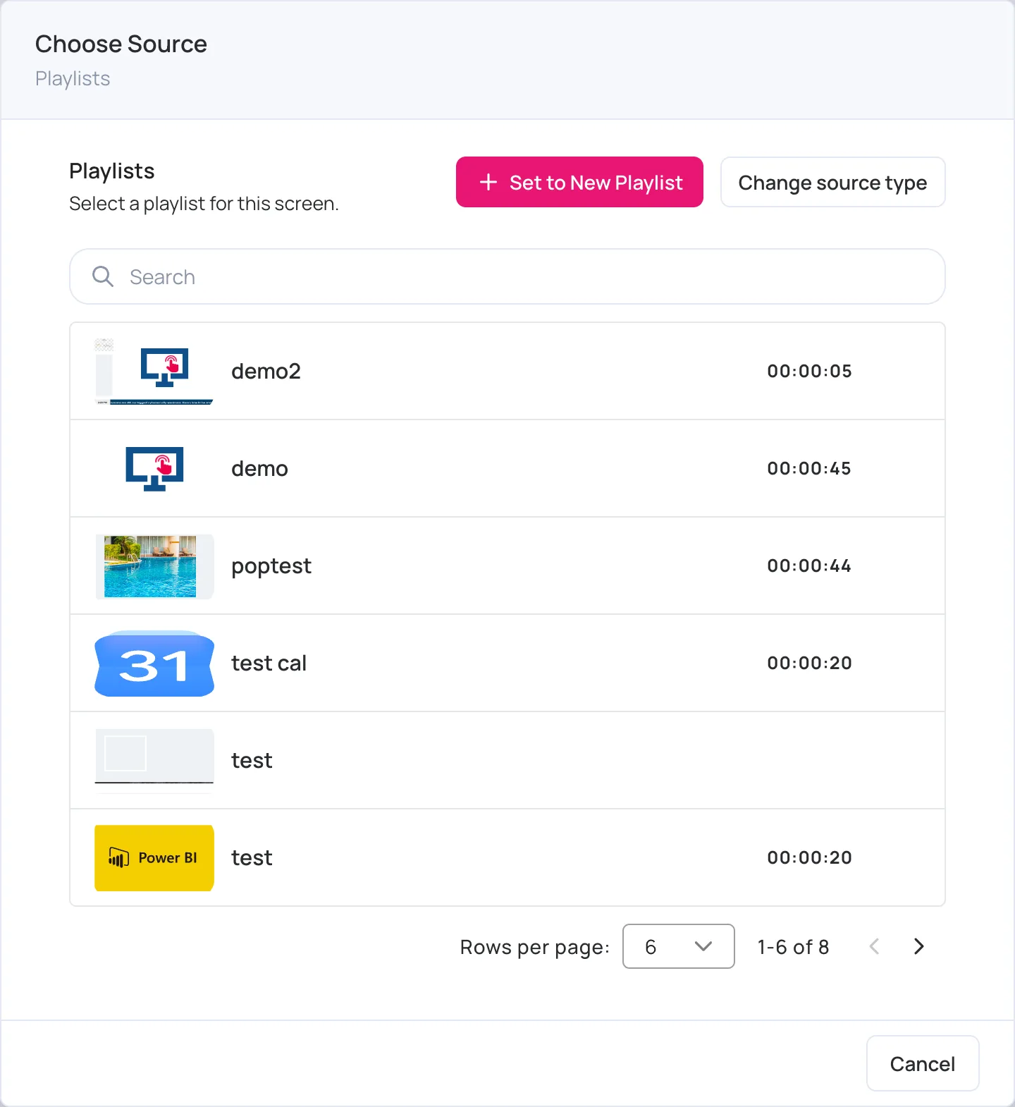Viewport: 1015px width, 1107px height.
Task: Focus the Search playlists input field
Action: coord(508,276)
